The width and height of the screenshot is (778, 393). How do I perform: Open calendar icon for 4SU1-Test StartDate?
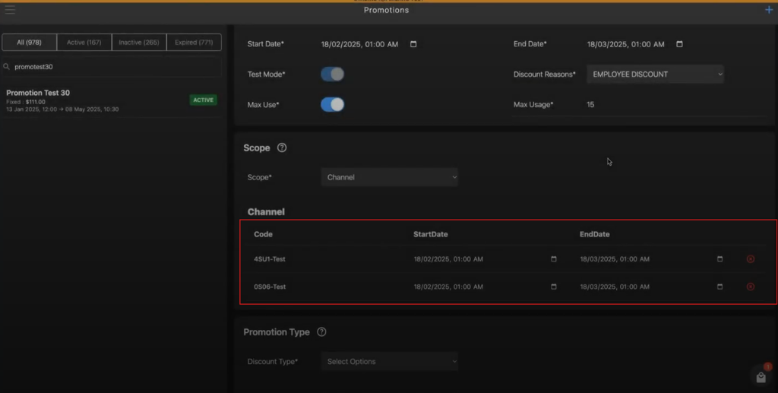(x=554, y=259)
